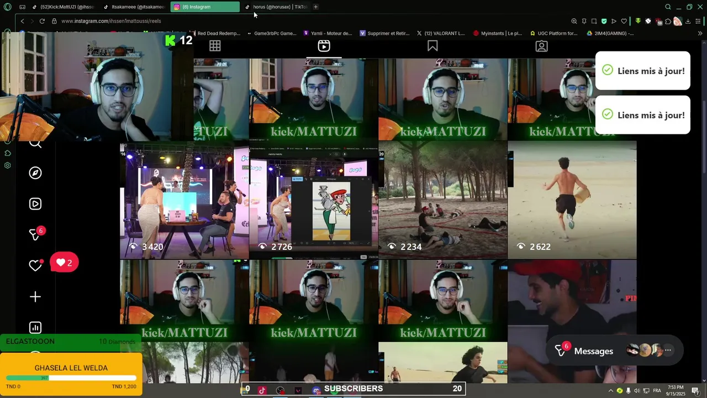Click the zoom magnifier toolbar icon

574,21
